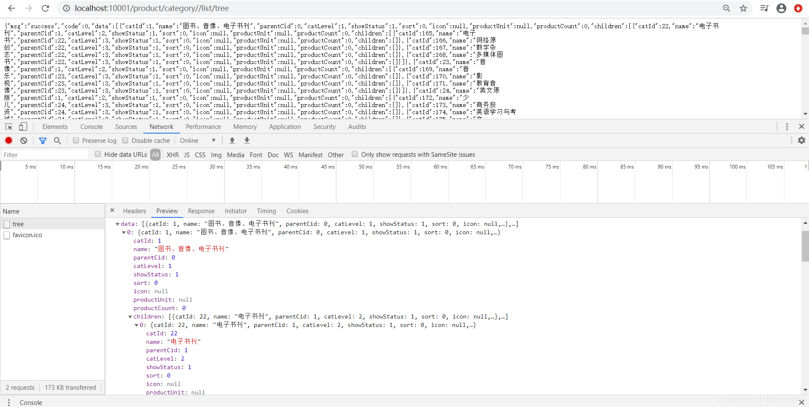Collapse the first data item 0 node
Image resolution: width=809 pixels, height=407 pixels.
point(124,233)
